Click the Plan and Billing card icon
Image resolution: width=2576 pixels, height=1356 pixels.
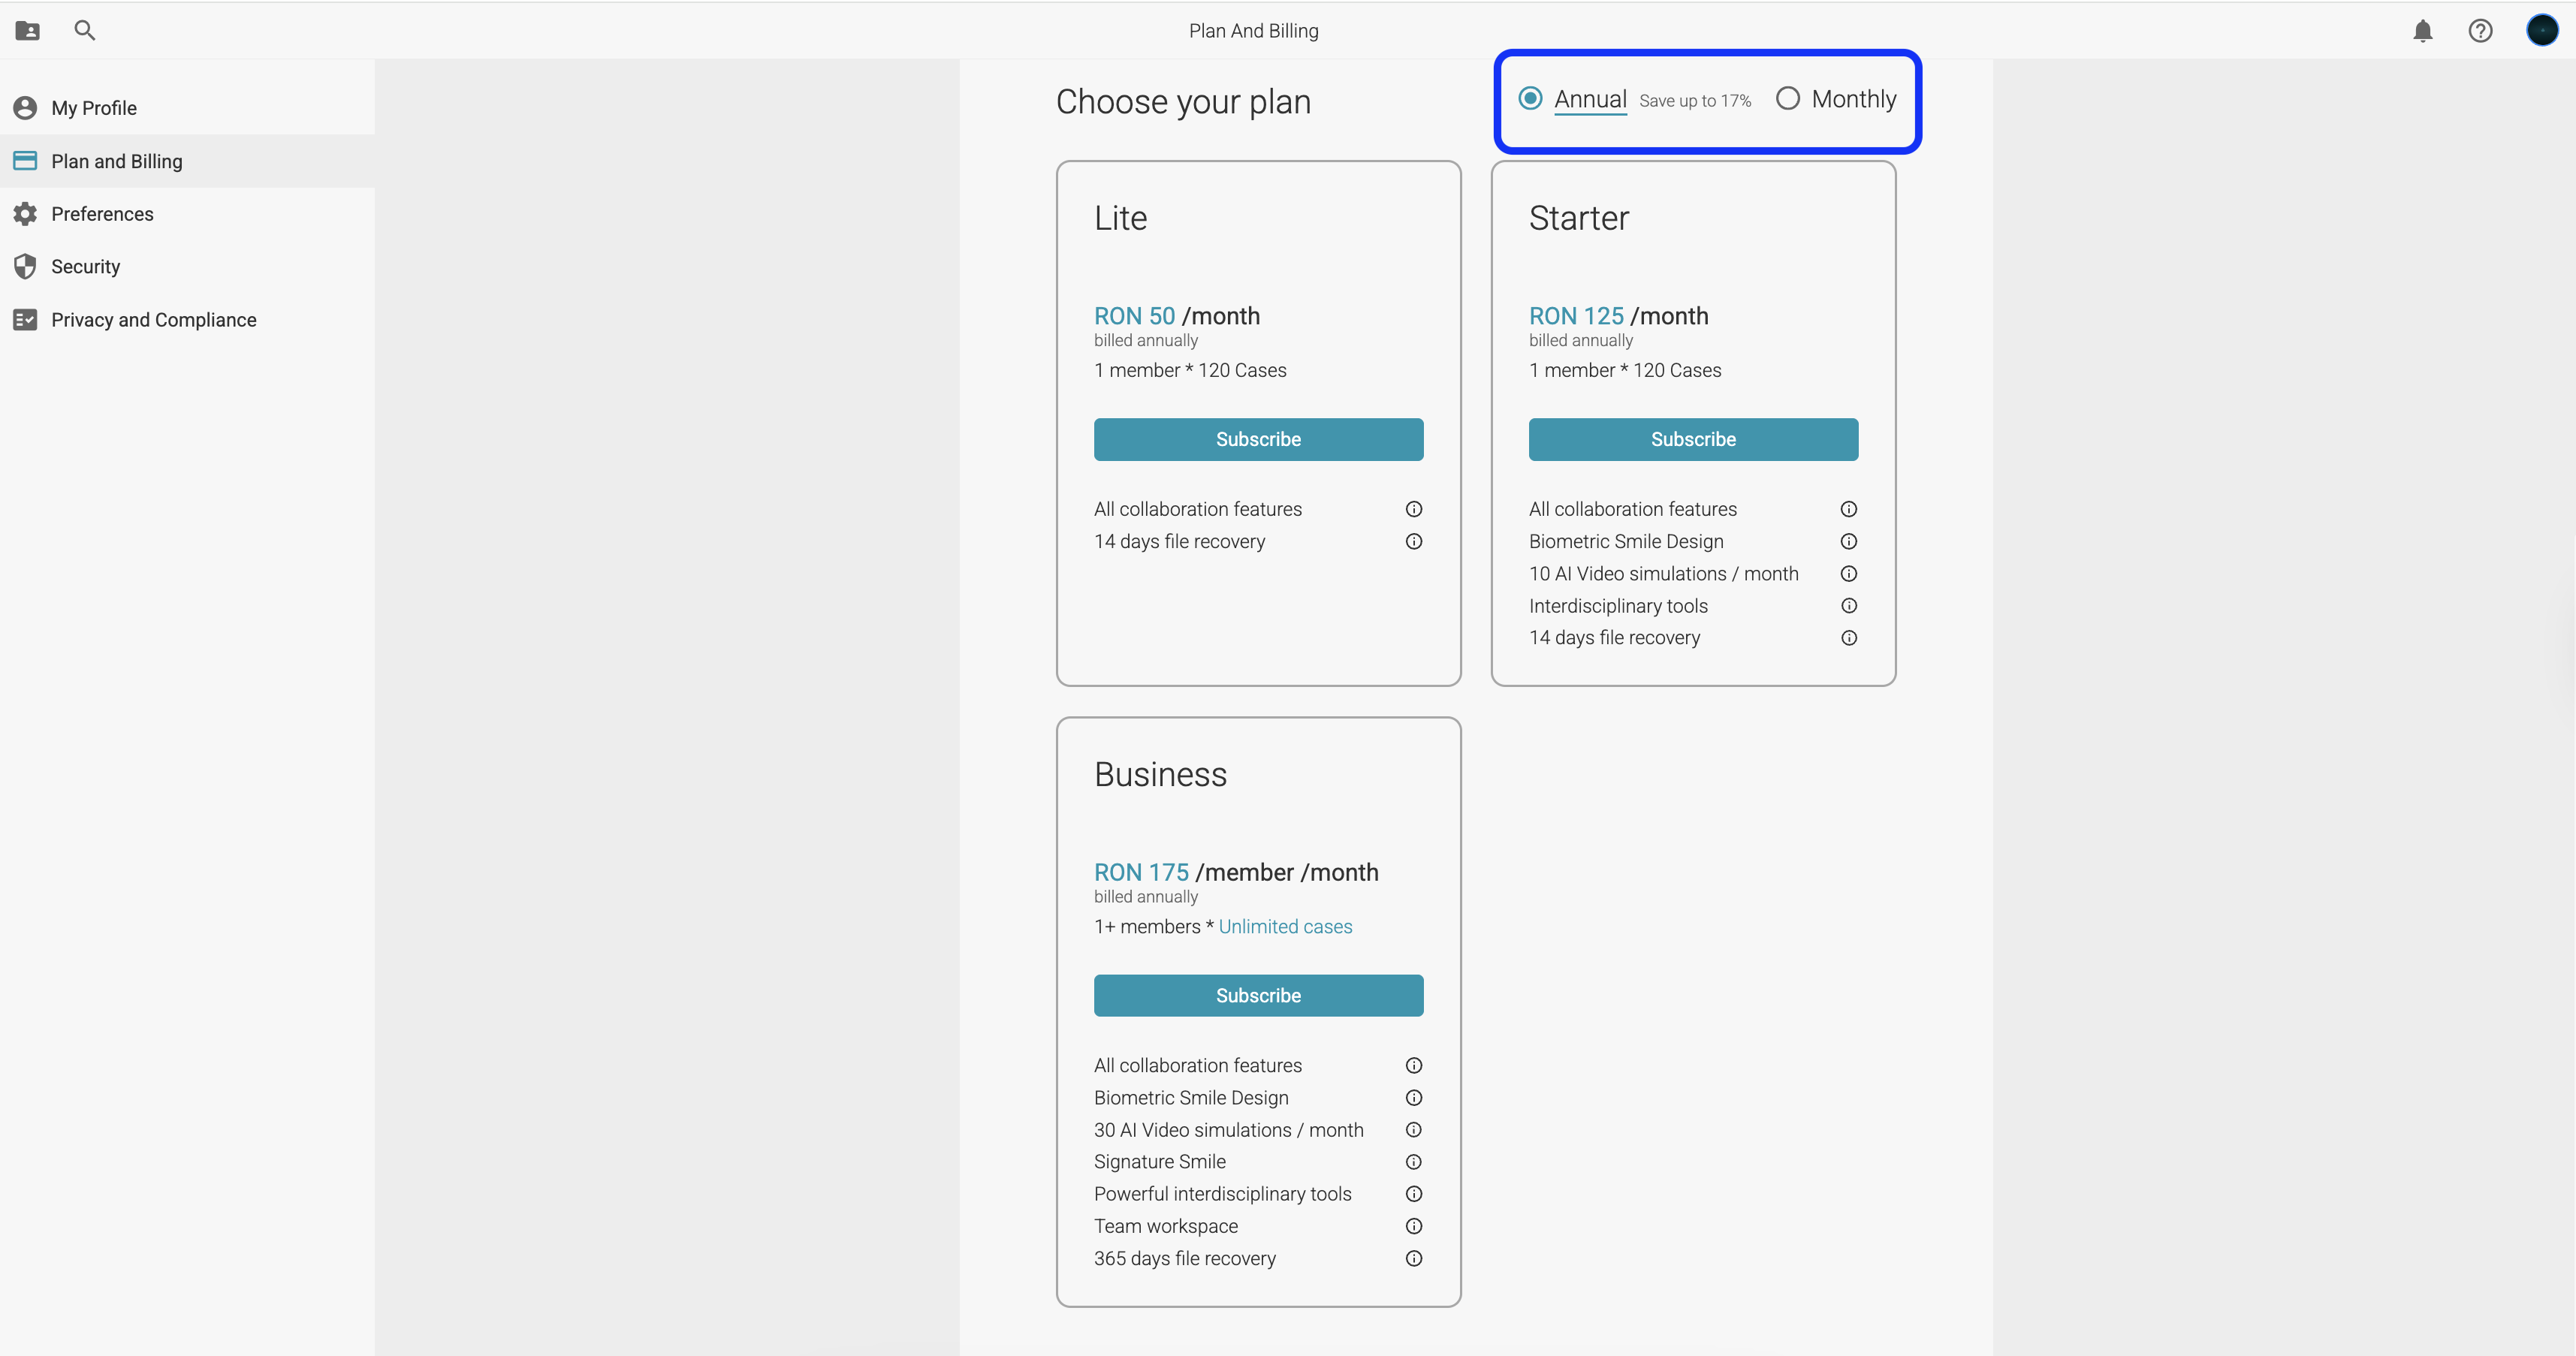(x=25, y=161)
